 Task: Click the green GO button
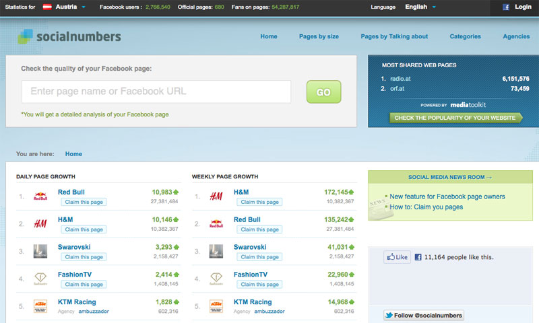pyautogui.click(x=323, y=92)
